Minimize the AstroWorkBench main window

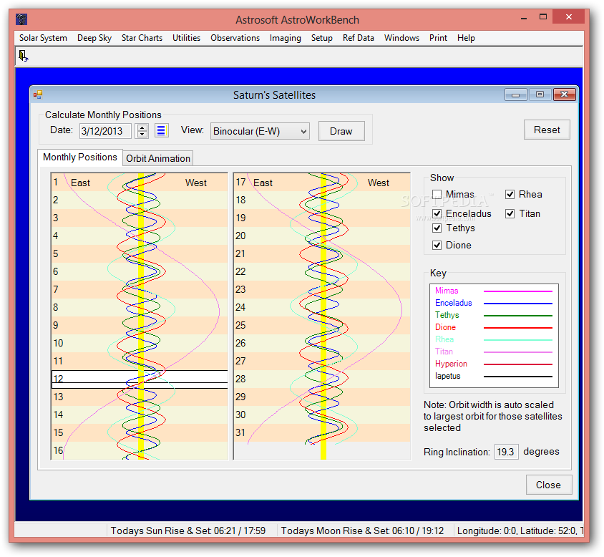point(524,18)
